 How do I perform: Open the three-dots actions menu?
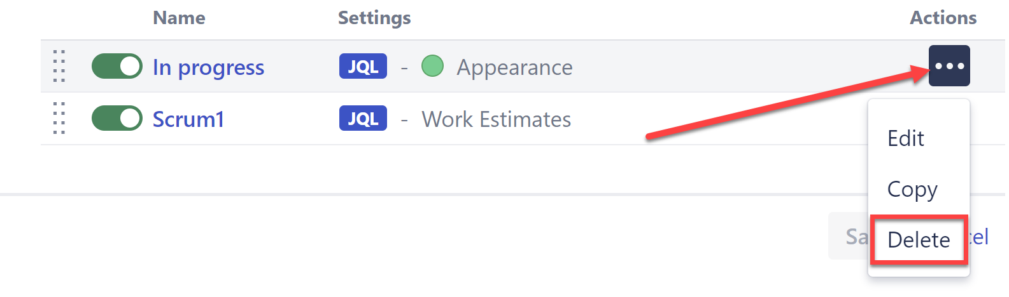point(949,66)
